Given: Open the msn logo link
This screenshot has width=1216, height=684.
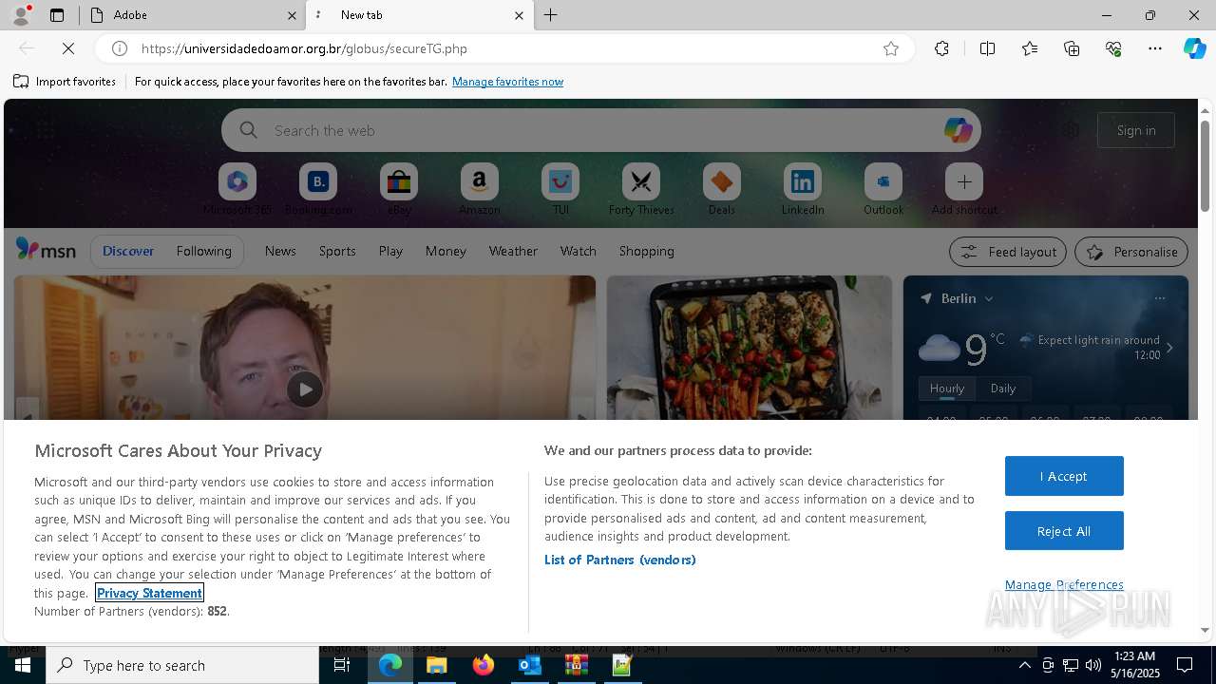Looking at the screenshot, I should coord(46,250).
